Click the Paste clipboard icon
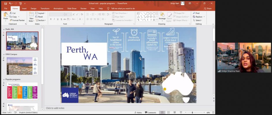The image size is (272, 115). tap(6, 15)
